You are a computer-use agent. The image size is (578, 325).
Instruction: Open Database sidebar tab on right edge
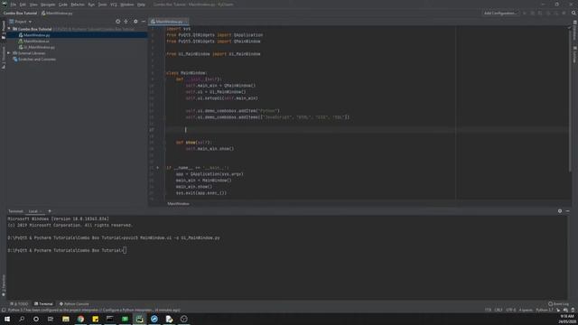click(x=574, y=30)
